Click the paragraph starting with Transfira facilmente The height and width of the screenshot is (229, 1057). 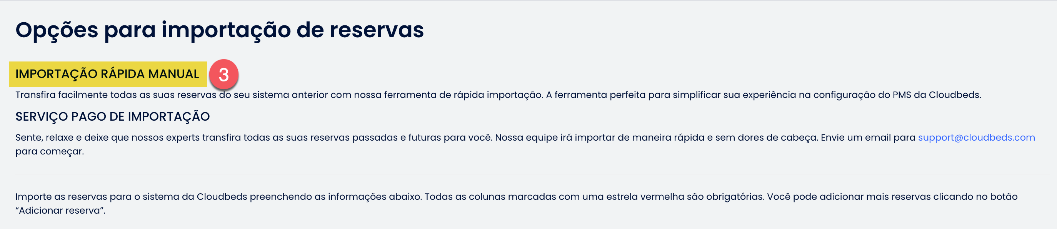(498, 95)
